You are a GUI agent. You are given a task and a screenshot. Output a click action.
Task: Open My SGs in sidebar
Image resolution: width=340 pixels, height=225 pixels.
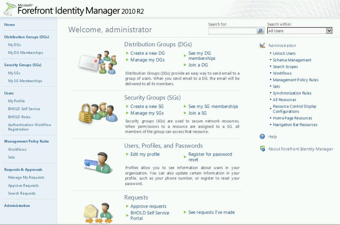pyautogui.click(x=14, y=73)
